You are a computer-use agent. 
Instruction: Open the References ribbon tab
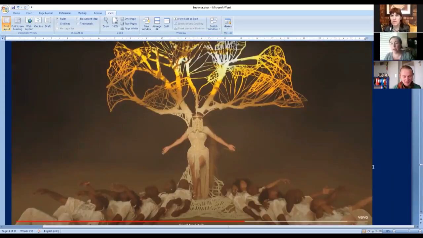[65, 13]
